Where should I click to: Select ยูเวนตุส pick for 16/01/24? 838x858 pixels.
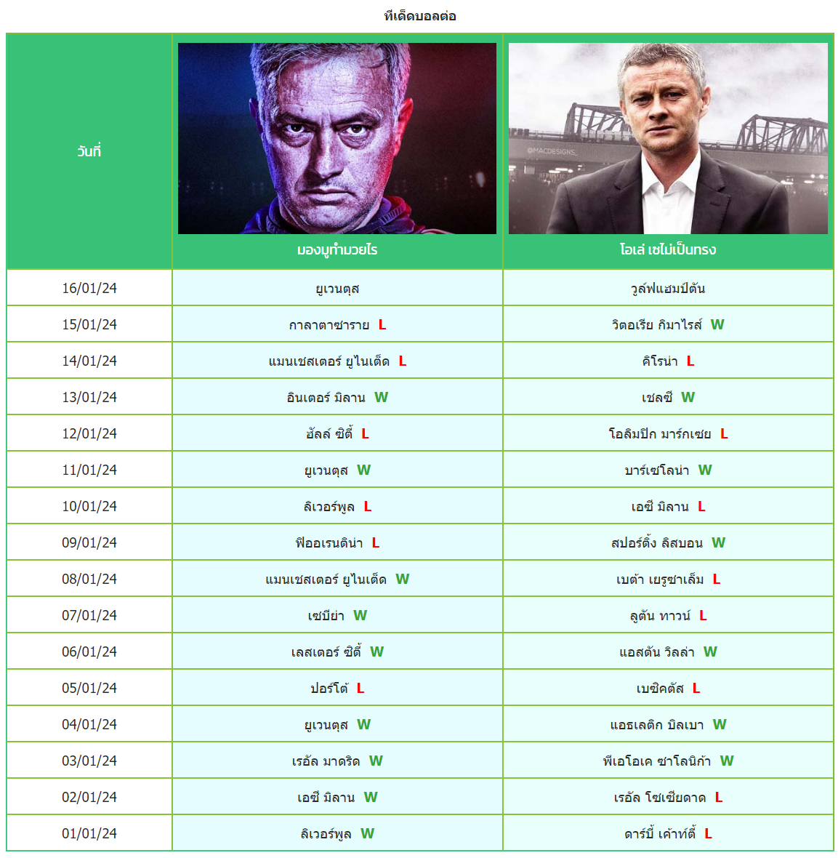point(337,289)
